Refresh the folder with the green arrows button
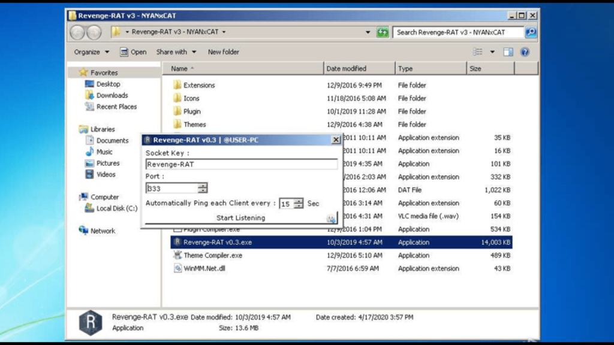 [383, 32]
